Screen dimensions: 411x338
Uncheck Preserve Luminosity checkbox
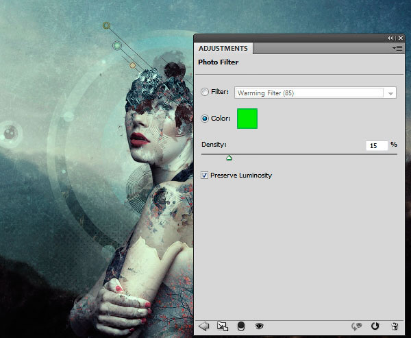click(x=204, y=175)
